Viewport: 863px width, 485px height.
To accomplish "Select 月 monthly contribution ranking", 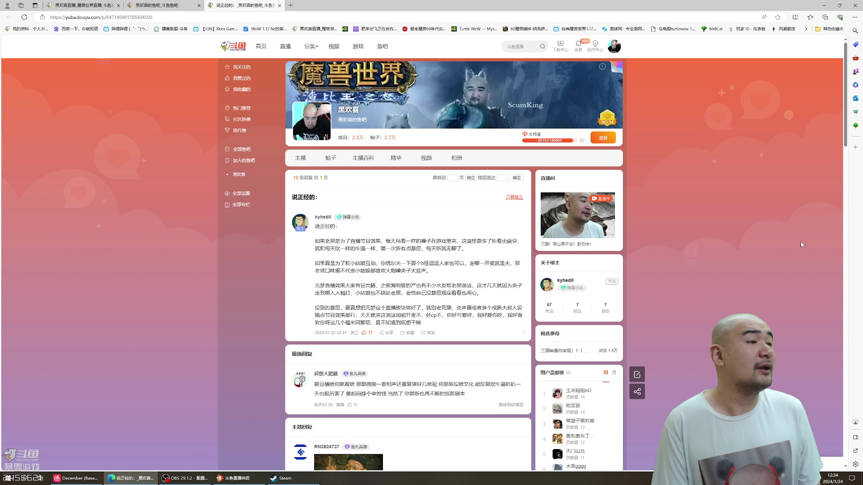I will [614, 373].
